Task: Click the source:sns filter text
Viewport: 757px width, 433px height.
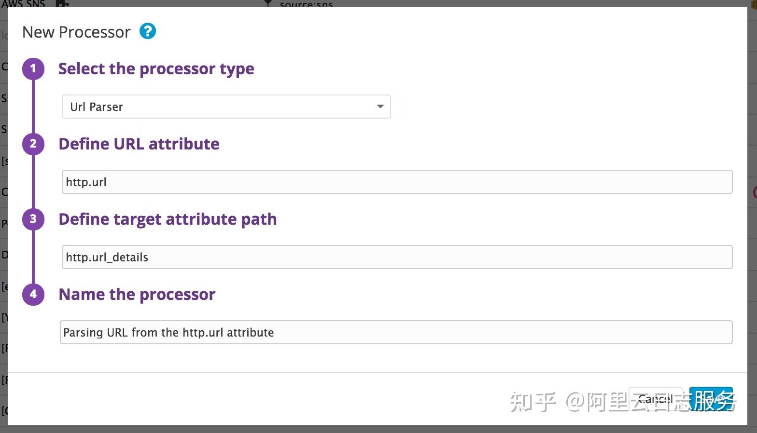Action: click(x=307, y=3)
